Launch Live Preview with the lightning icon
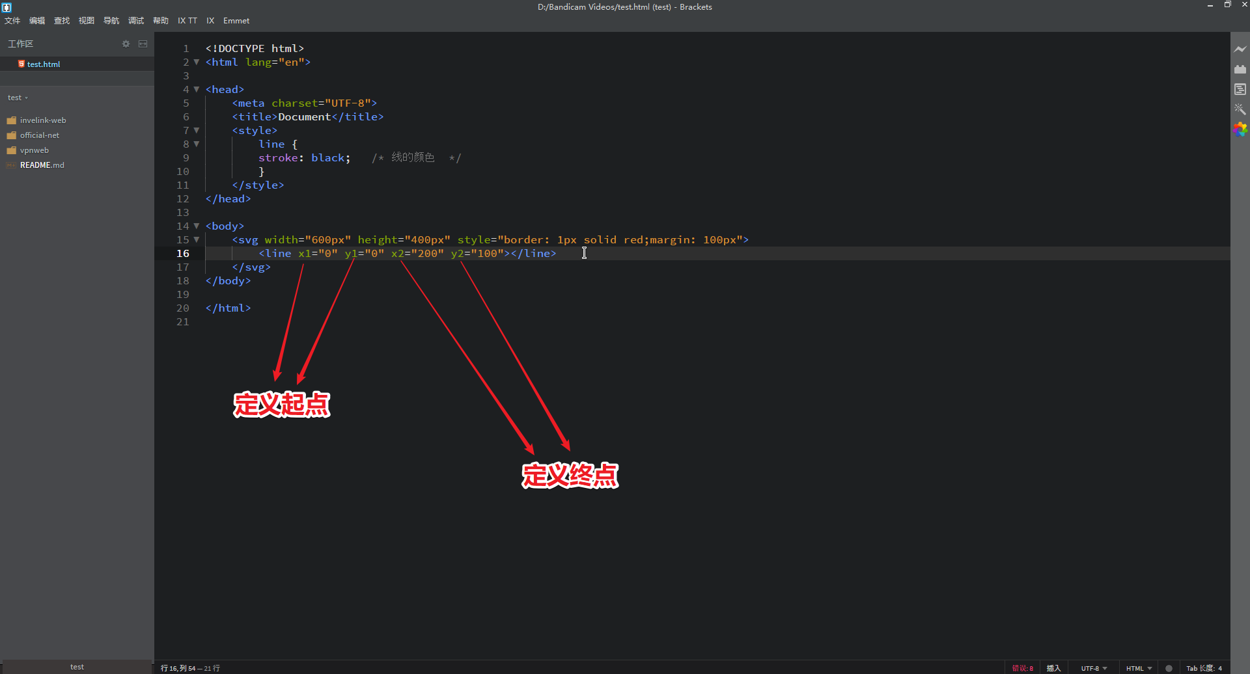Viewport: 1250px width, 674px height. coord(1241,49)
